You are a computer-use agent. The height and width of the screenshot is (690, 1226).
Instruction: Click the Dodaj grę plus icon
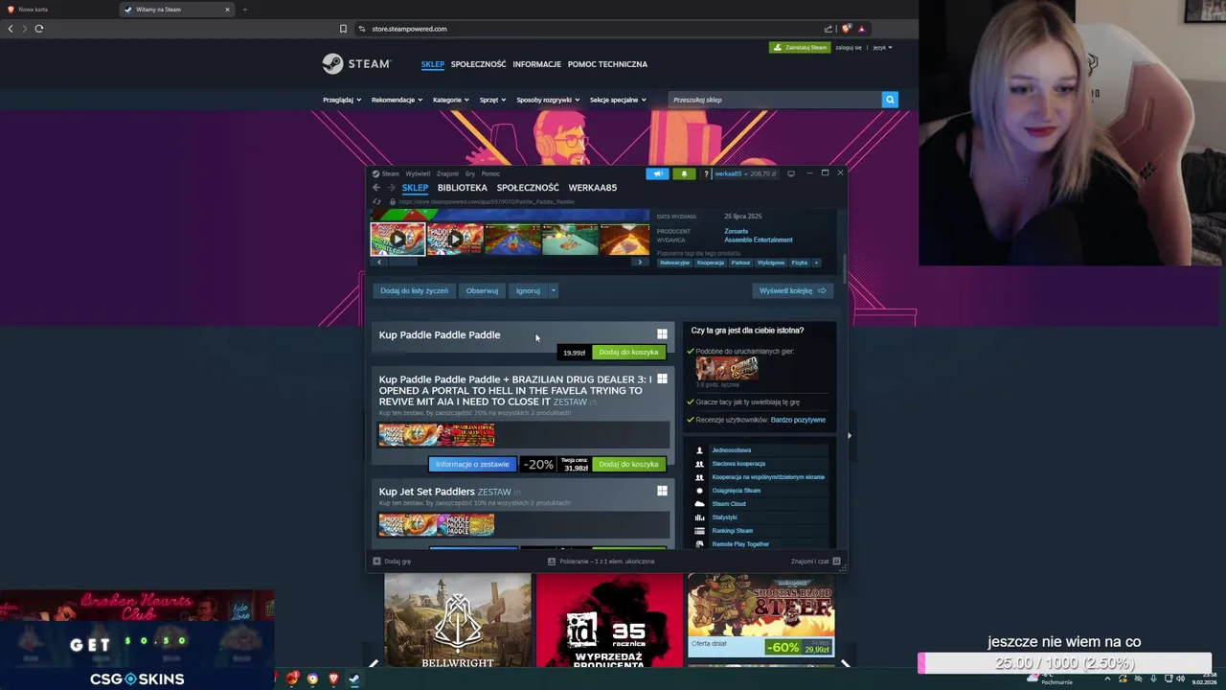pos(376,562)
